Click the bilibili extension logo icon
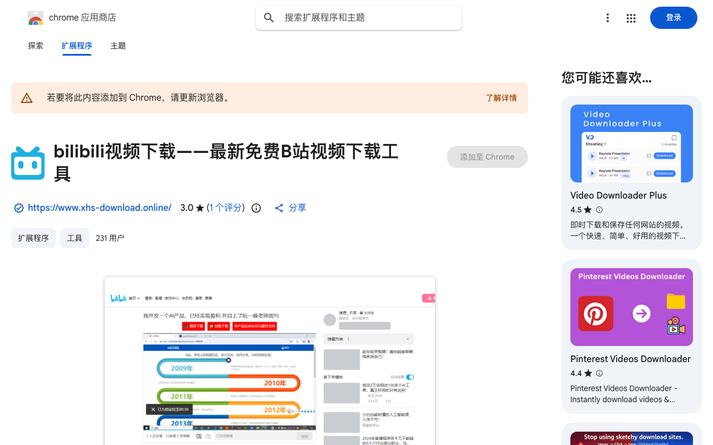 (28, 163)
